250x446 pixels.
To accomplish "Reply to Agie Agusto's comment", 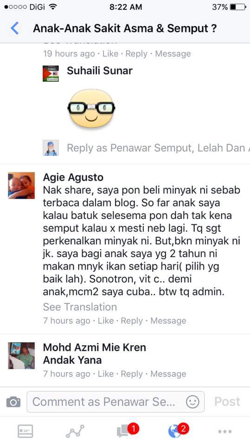I will [132, 321].
